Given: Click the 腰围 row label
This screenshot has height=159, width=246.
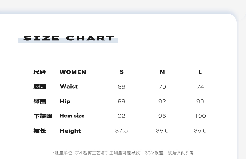Looking at the screenshot, I should [x=40, y=86].
